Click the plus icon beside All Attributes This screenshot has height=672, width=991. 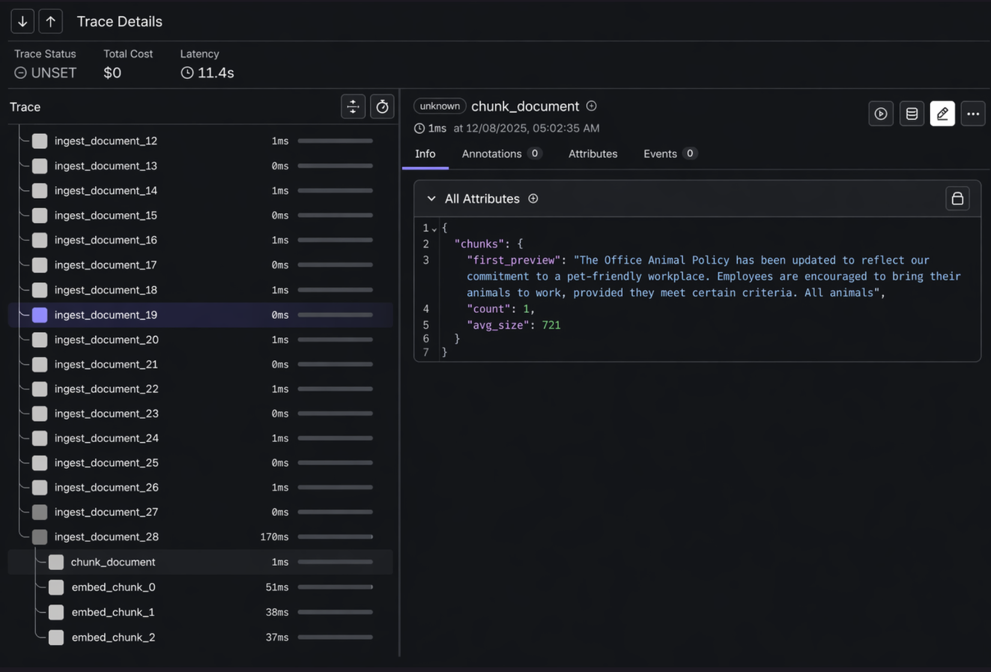pyautogui.click(x=533, y=199)
